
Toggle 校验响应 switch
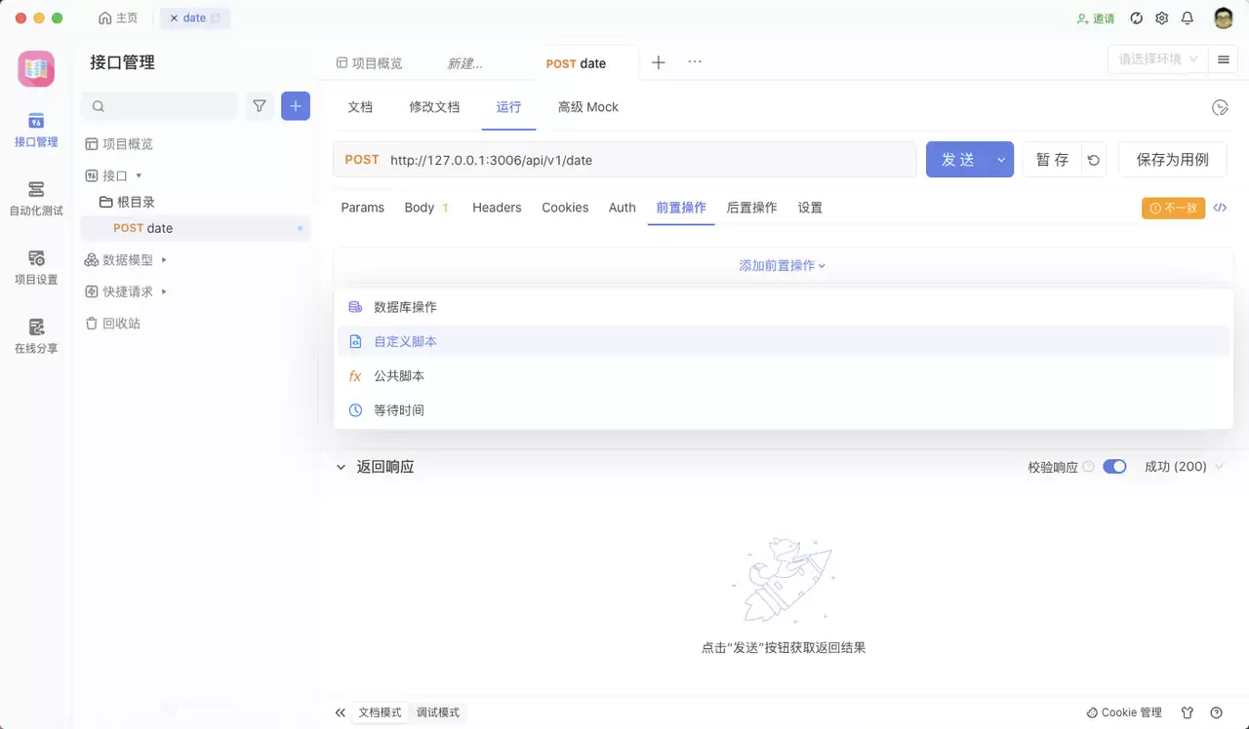(1114, 467)
